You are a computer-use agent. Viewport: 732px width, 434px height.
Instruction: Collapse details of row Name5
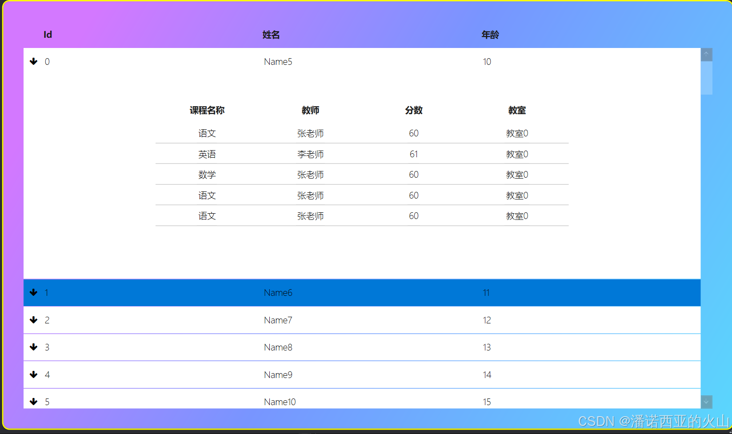(33, 61)
